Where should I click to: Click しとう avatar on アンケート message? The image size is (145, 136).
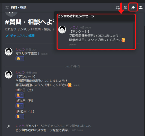point(8,75)
